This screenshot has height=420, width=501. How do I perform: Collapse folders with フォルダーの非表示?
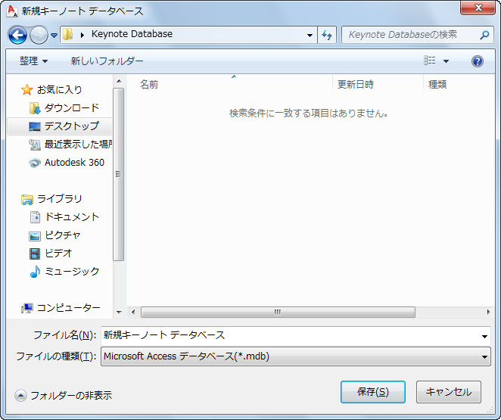pyautogui.click(x=64, y=396)
